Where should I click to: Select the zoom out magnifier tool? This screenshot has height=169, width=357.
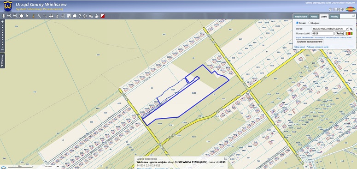pyautogui.click(x=15, y=16)
